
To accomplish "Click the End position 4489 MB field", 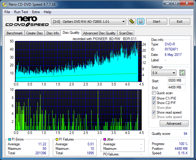I will coord(176,87).
